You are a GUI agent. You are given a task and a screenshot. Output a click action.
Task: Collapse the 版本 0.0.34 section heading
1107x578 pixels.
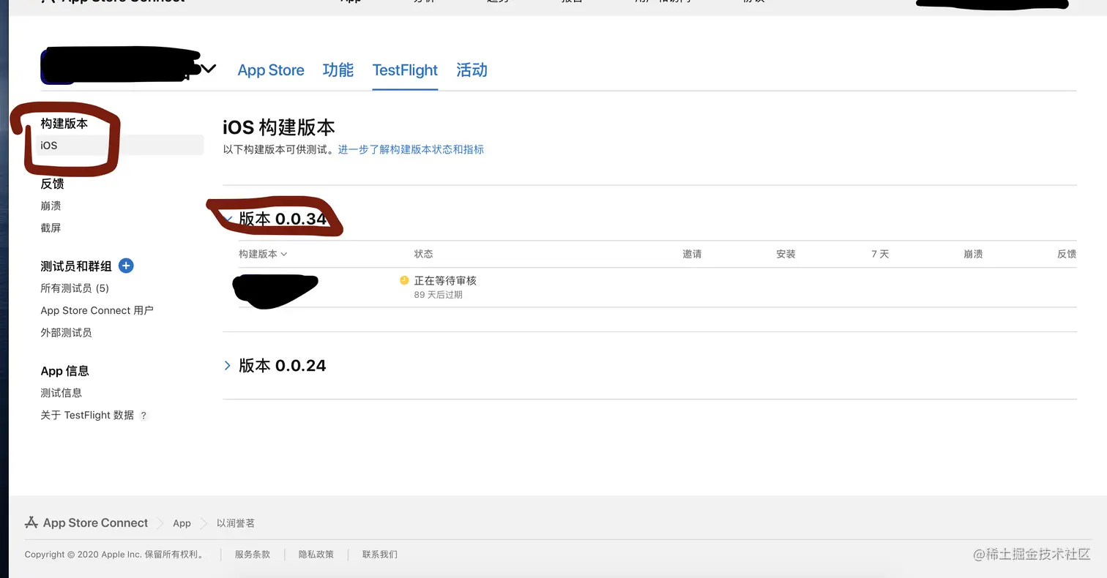click(282, 219)
